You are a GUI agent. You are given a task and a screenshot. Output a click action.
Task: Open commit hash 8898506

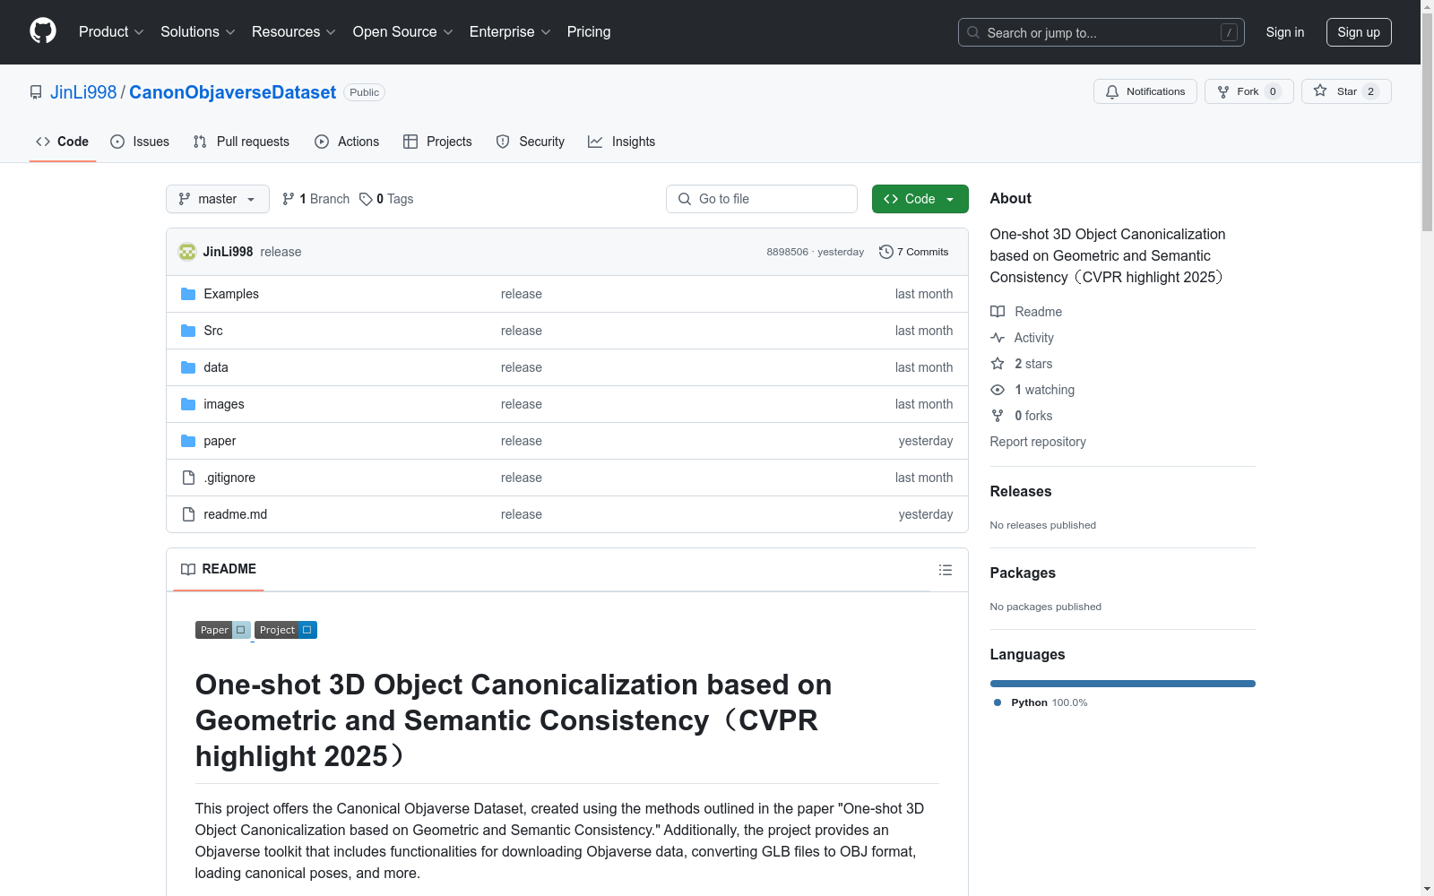click(x=787, y=252)
